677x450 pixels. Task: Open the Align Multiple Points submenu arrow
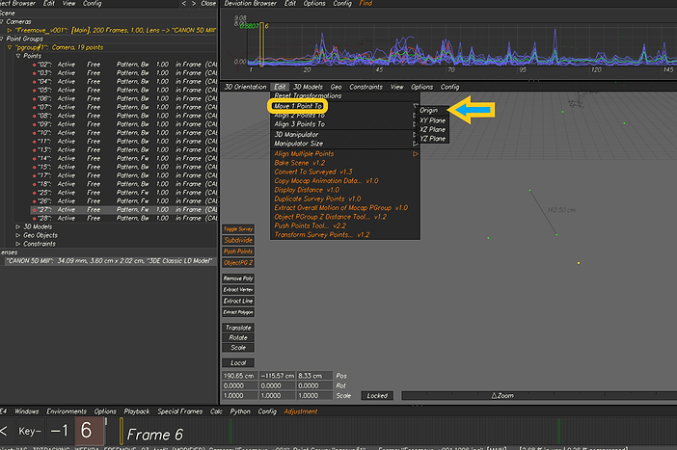pyautogui.click(x=416, y=153)
